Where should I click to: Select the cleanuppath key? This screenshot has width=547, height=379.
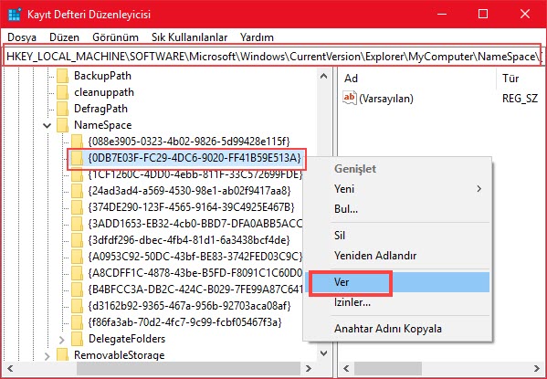(x=104, y=92)
